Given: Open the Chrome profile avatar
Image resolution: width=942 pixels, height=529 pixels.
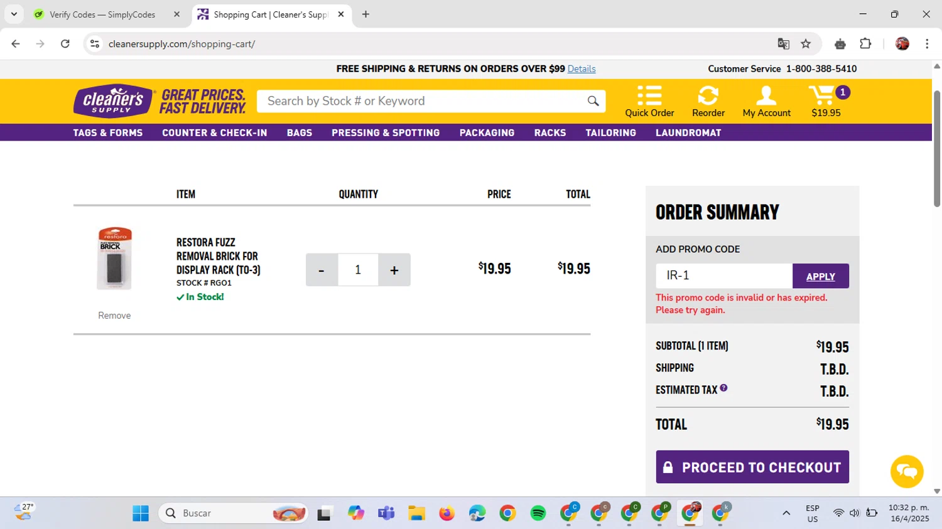Looking at the screenshot, I should tap(902, 44).
